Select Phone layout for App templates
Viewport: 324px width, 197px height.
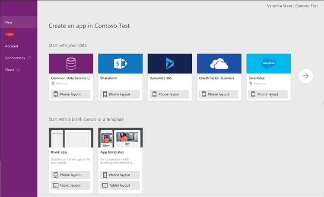120,175
